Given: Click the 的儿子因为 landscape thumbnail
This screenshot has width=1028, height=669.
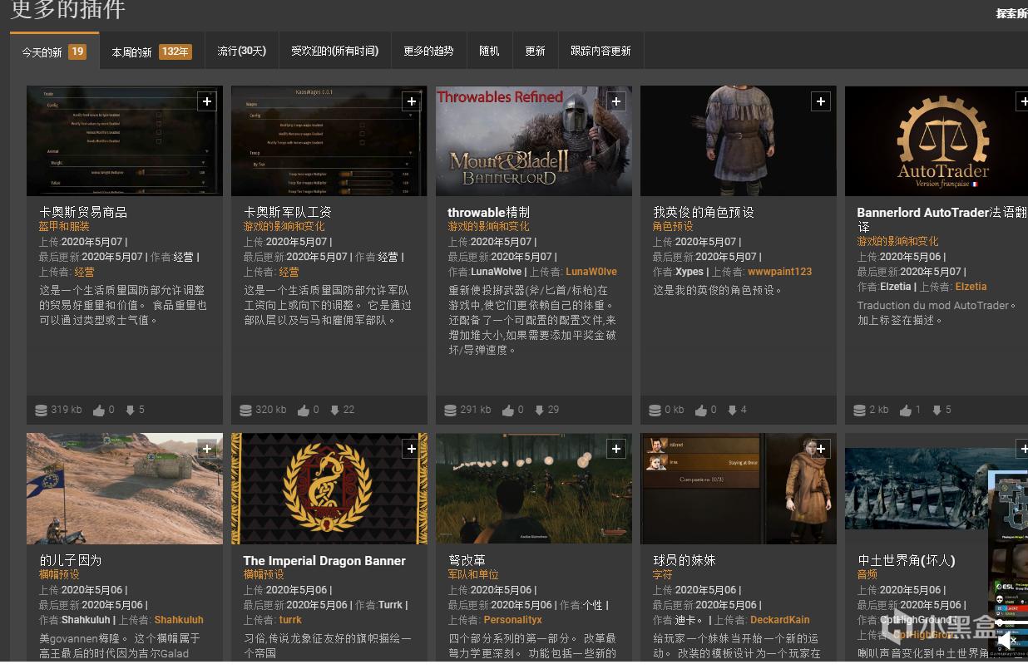Looking at the screenshot, I should [x=125, y=489].
